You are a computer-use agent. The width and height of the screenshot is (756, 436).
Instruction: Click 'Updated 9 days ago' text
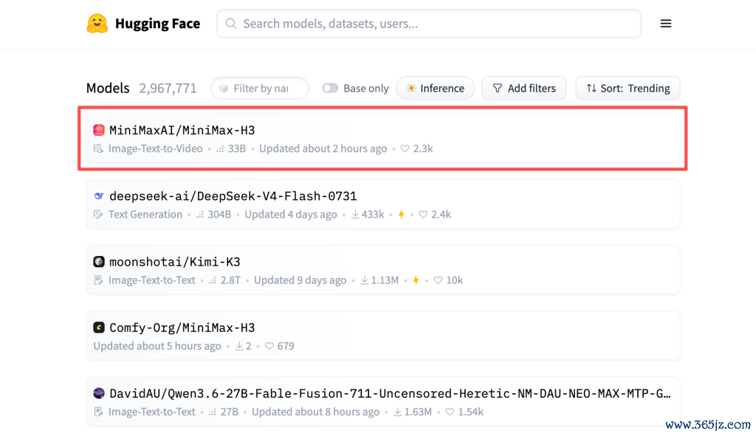(x=300, y=280)
